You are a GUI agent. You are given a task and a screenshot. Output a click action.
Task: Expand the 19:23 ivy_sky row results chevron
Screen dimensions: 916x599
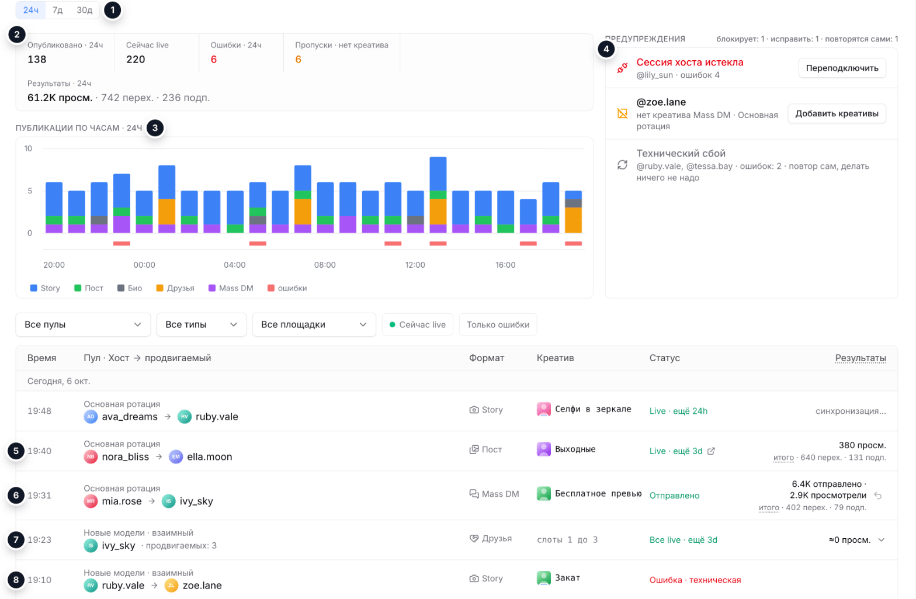click(882, 540)
